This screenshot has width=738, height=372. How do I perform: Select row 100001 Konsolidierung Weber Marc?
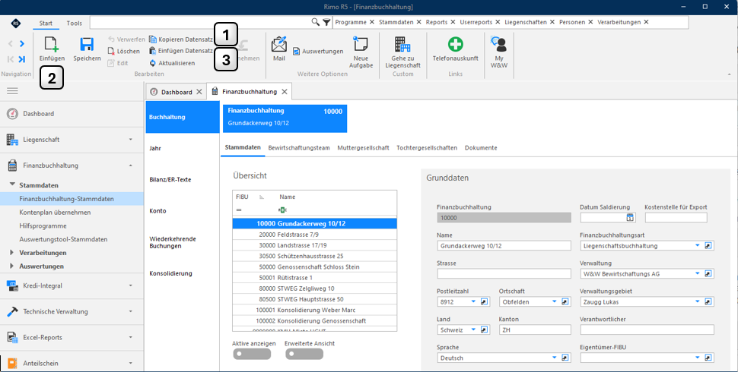coord(314,310)
